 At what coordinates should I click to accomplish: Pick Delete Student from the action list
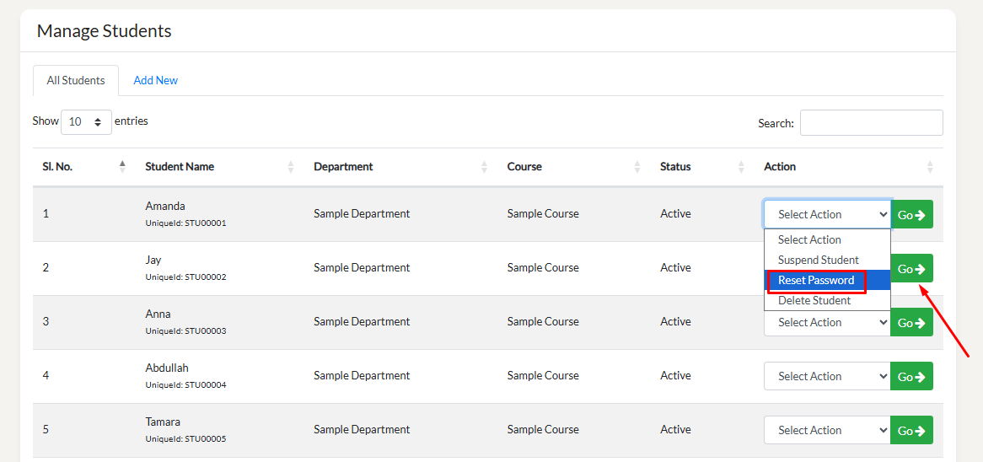(814, 300)
